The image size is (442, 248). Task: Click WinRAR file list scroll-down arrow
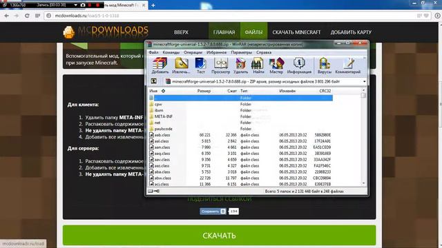(x=363, y=183)
